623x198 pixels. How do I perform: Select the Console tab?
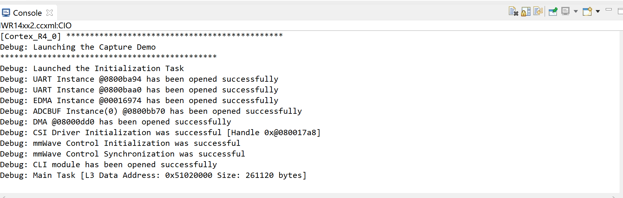(x=27, y=13)
